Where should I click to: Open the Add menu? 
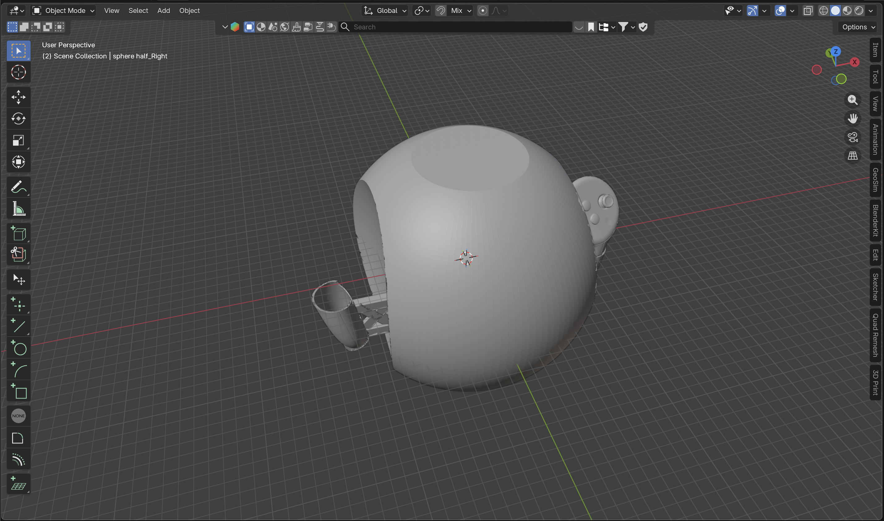(164, 11)
